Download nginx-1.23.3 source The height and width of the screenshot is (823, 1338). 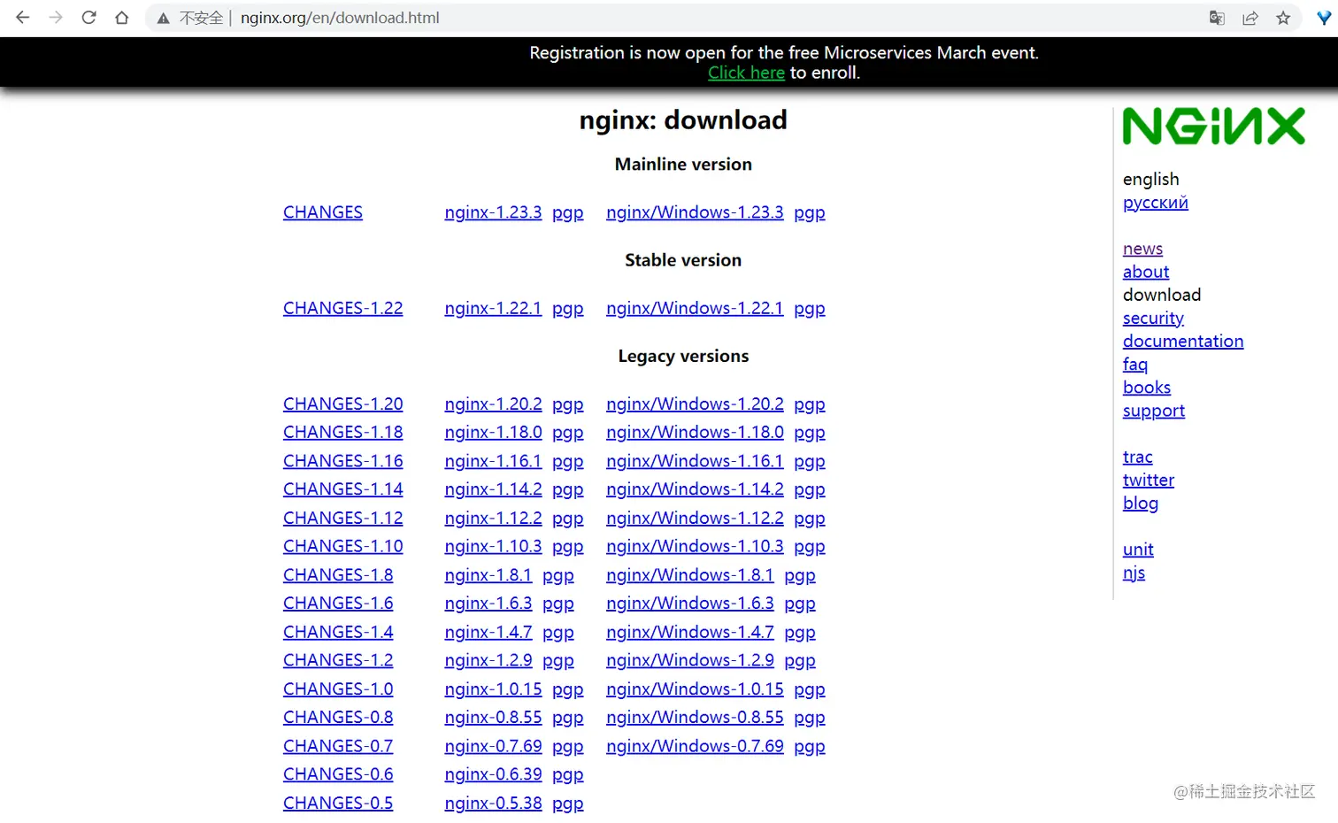[493, 212]
